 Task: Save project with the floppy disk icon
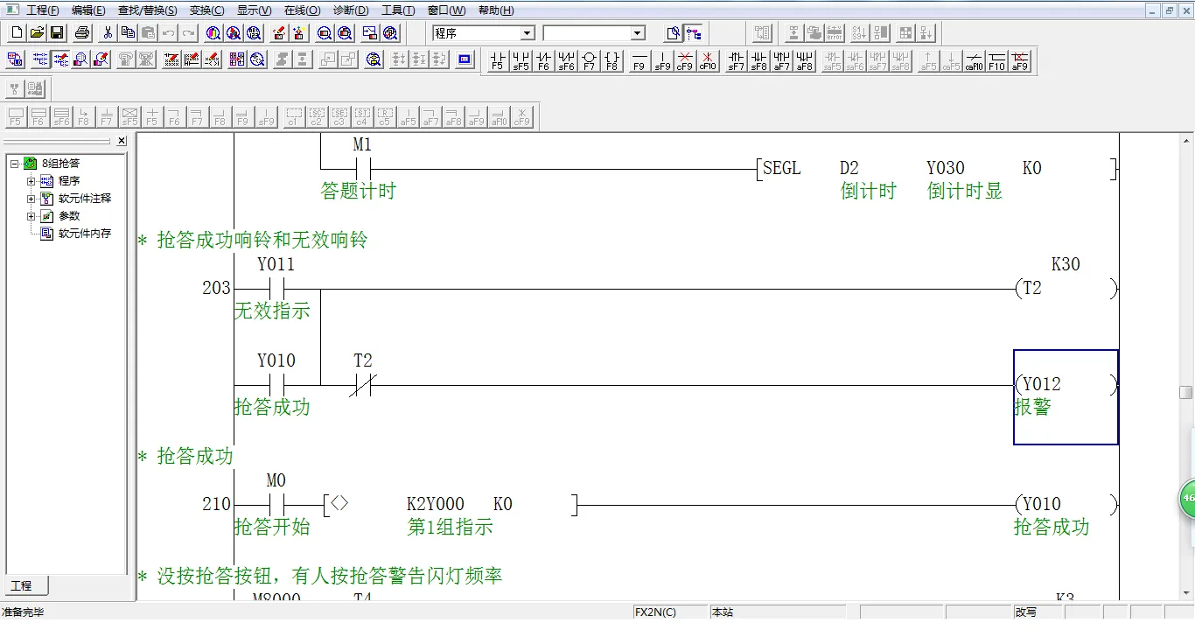click(x=57, y=33)
